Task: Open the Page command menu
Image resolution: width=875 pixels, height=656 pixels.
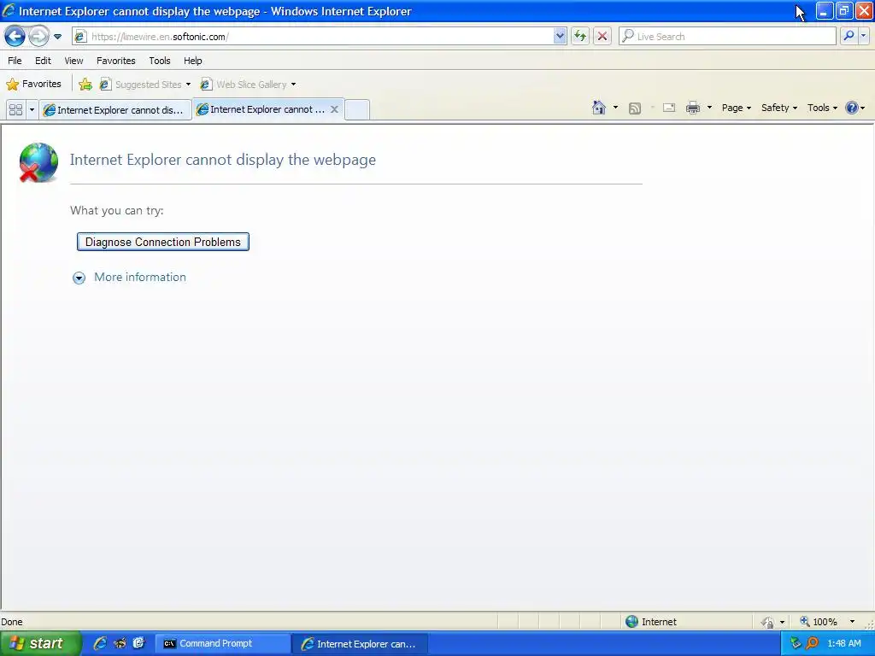Action: (736, 108)
